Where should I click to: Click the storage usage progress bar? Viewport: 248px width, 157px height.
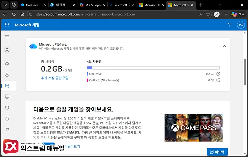click(x=153, y=68)
